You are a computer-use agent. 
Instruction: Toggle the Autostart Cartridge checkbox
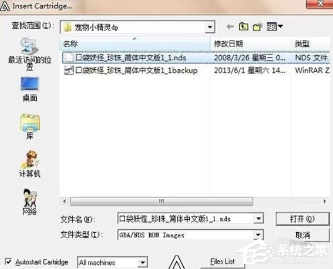point(8,261)
